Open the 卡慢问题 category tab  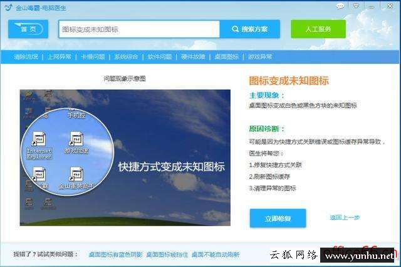click(93, 57)
